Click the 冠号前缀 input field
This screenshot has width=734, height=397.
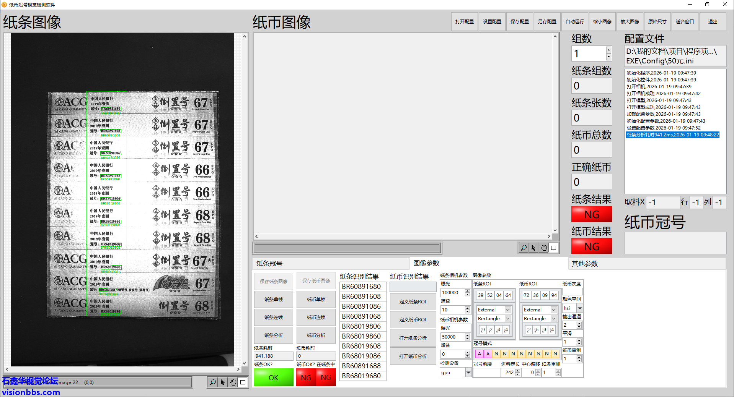coord(486,373)
